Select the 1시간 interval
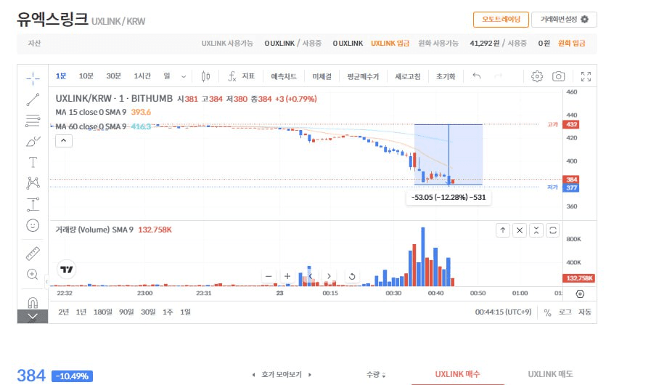The width and height of the screenshot is (651, 385). [x=142, y=76]
